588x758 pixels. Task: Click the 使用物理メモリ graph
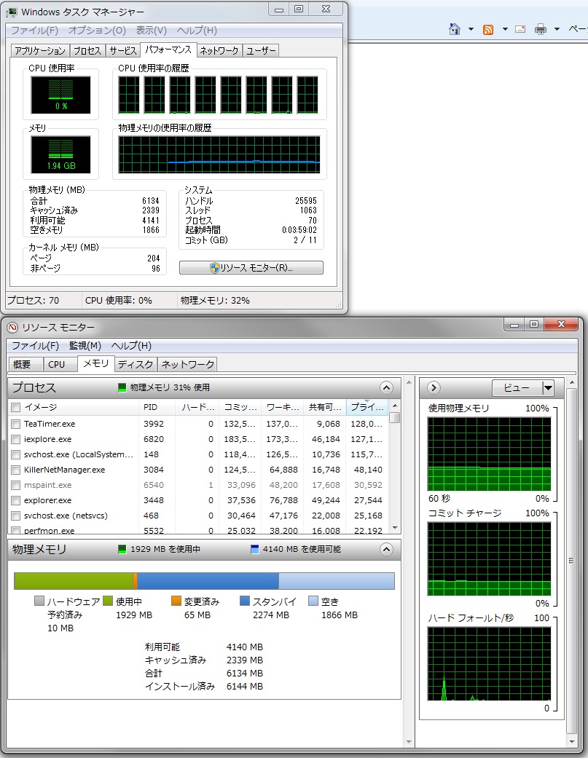click(489, 454)
